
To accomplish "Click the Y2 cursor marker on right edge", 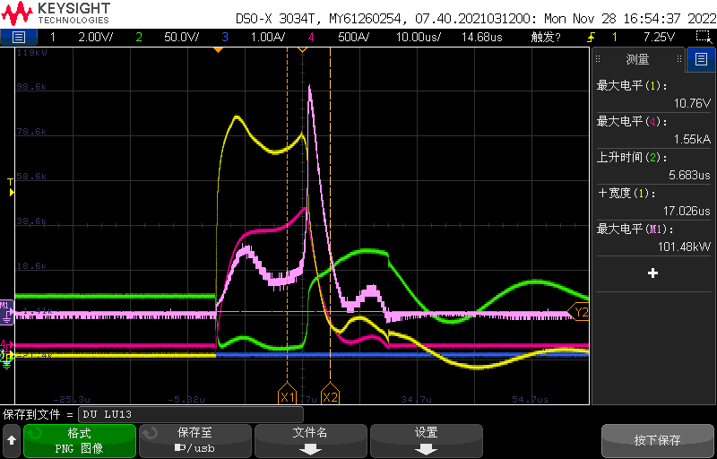I will pos(581,312).
